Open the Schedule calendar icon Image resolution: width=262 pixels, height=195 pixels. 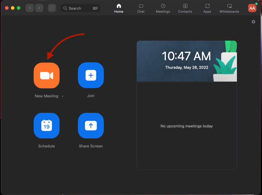tap(47, 125)
